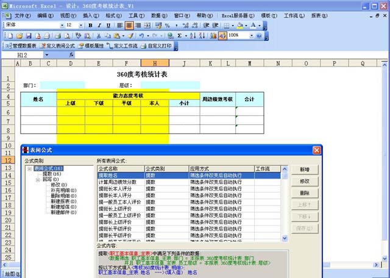This screenshot has width=390, height=278.
Task: Activate the Format Painter brush
Action: point(131,35)
